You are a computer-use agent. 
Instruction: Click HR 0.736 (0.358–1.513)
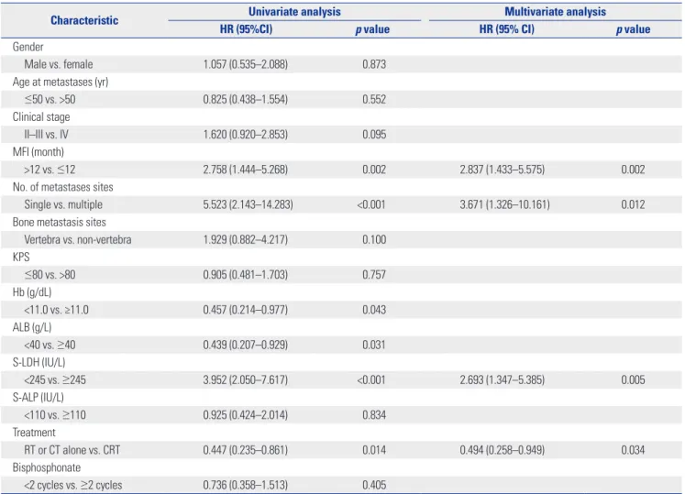point(245,485)
